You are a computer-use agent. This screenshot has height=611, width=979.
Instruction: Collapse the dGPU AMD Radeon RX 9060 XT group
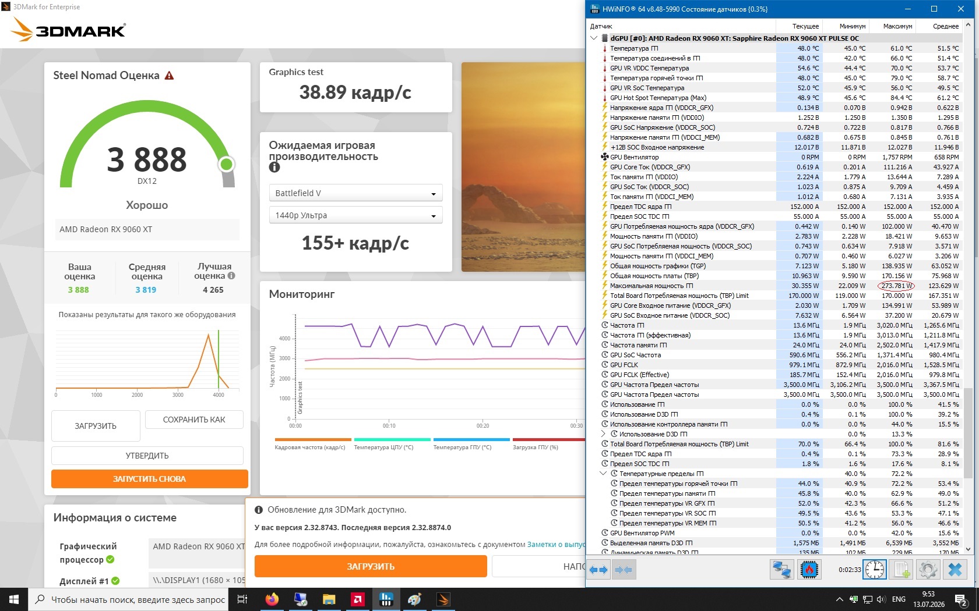[x=594, y=38]
